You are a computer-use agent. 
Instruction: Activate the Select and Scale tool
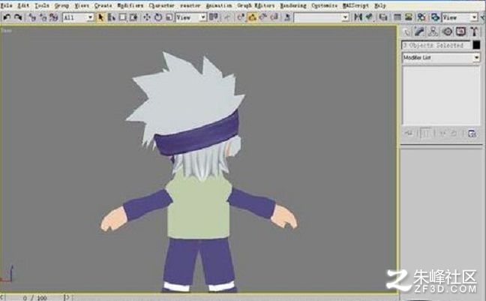[169, 17]
